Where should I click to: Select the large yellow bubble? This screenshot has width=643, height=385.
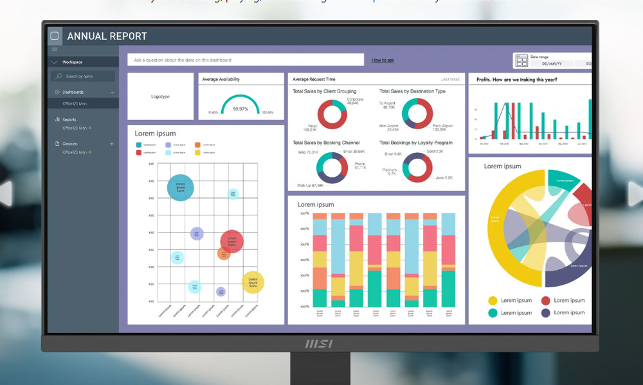253,283
